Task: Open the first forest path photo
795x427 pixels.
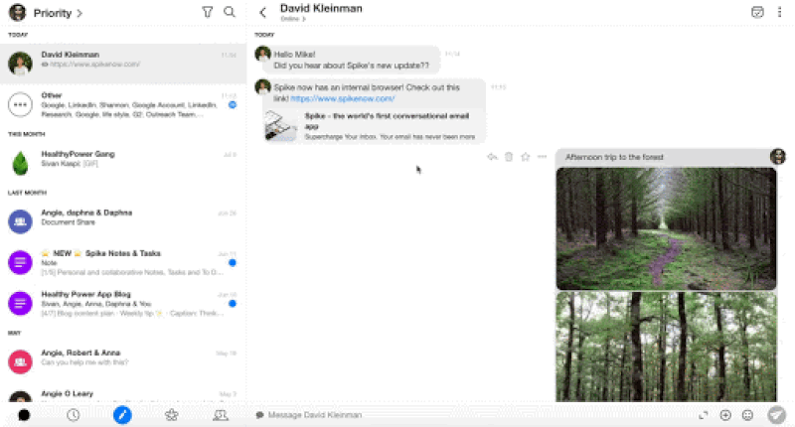Action: coord(666,228)
